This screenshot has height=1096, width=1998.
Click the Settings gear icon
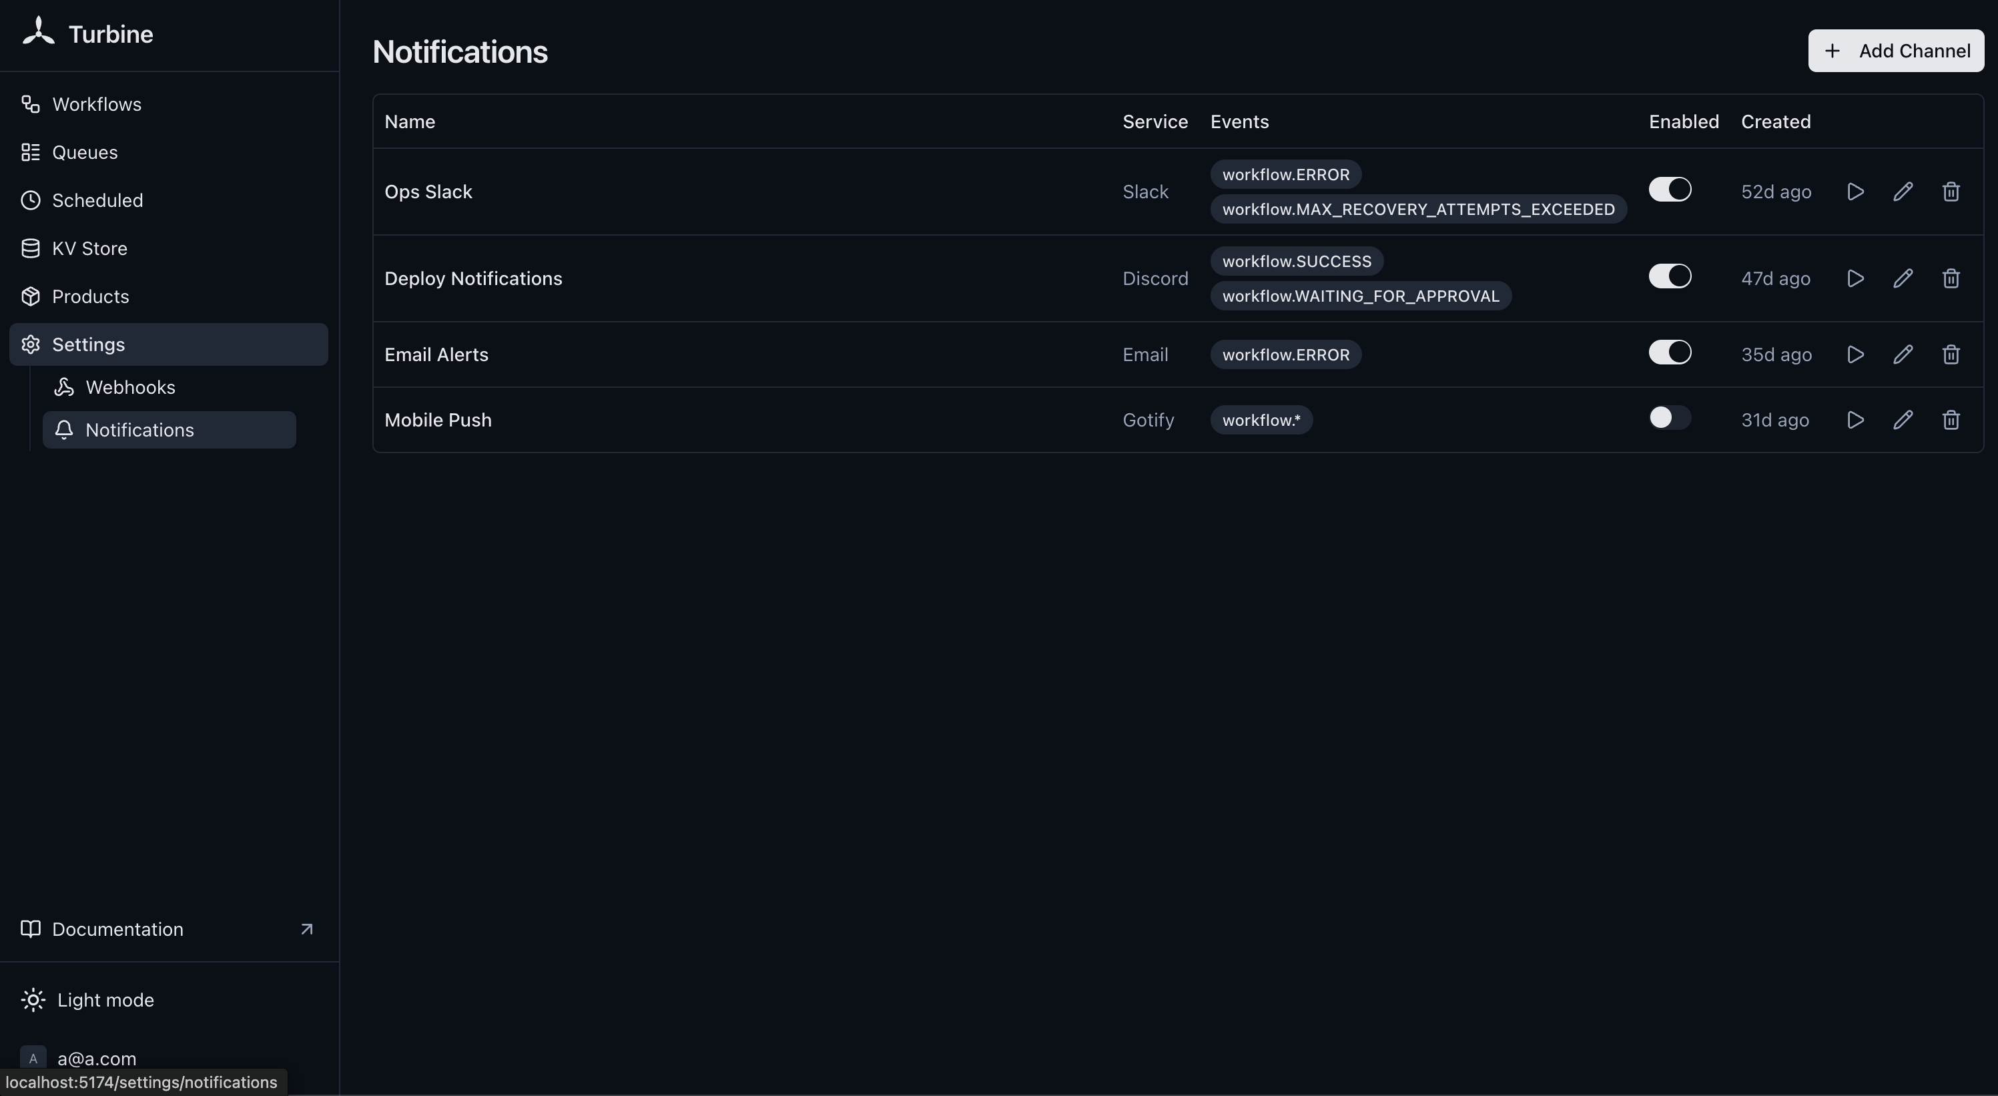pyautogui.click(x=30, y=344)
